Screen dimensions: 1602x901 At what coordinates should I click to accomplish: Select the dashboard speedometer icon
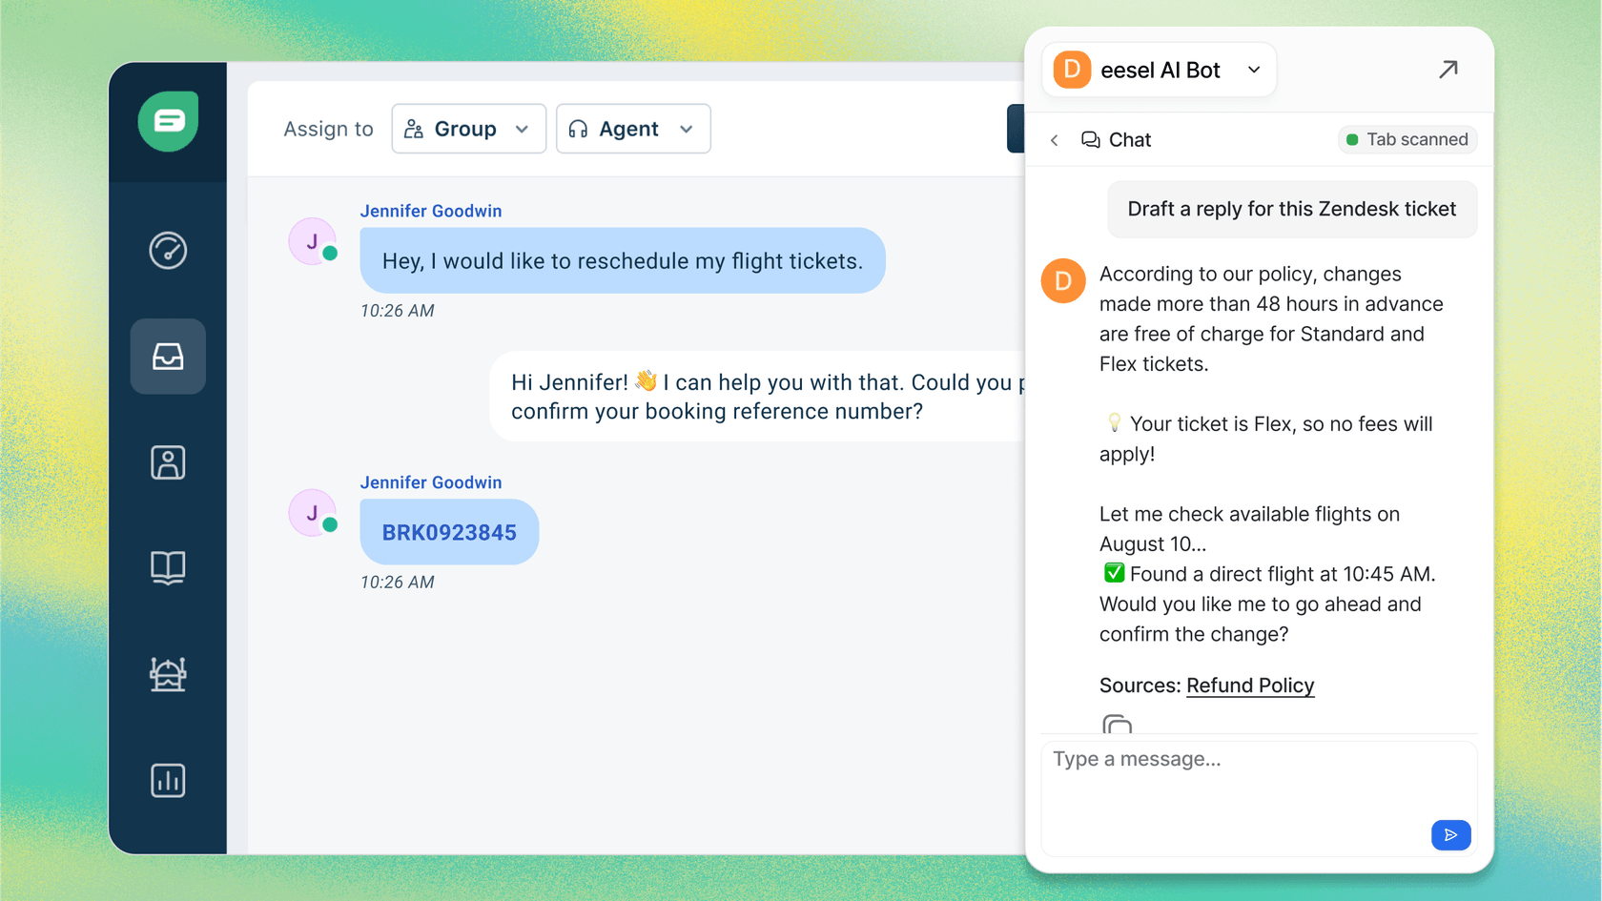click(168, 251)
